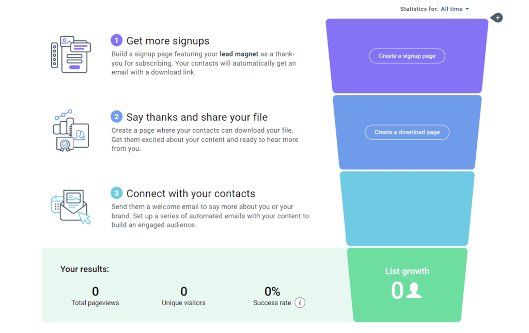Image resolution: width=529 pixels, height=333 pixels.
Task: Click the step 1 number badge
Action: click(x=117, y=41)
